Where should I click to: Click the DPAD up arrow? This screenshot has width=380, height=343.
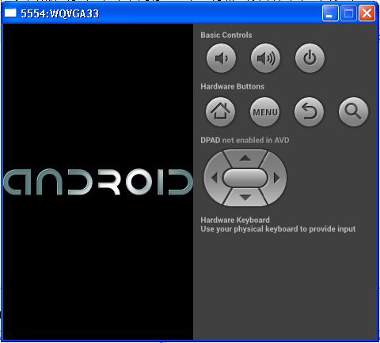(245, 158)
